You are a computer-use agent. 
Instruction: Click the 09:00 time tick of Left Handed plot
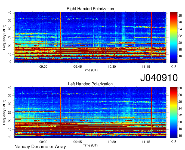[43, 142]
